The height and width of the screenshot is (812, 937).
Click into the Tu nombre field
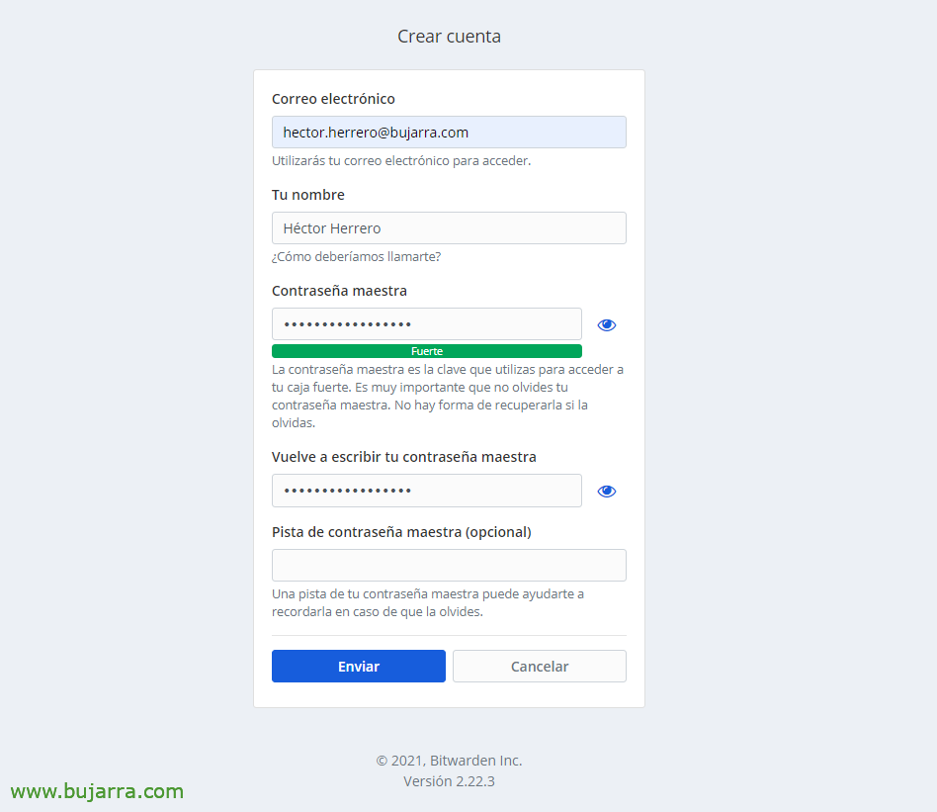click(449, 227)
